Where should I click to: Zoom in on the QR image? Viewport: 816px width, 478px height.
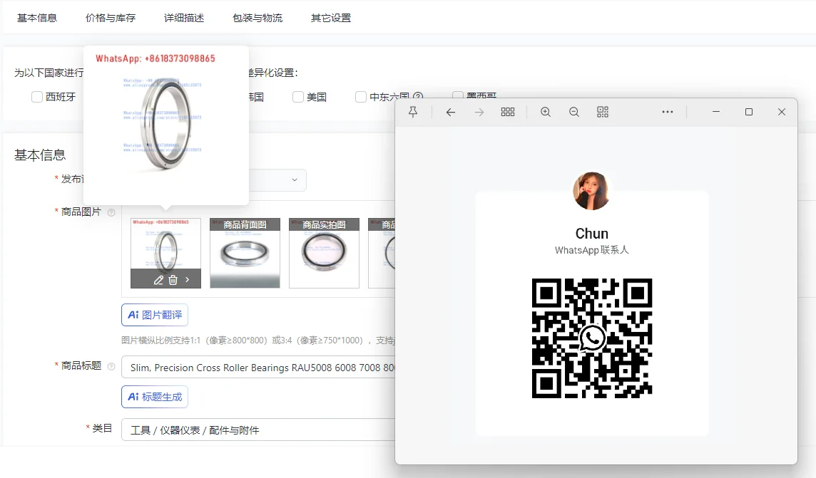(546, 112)
